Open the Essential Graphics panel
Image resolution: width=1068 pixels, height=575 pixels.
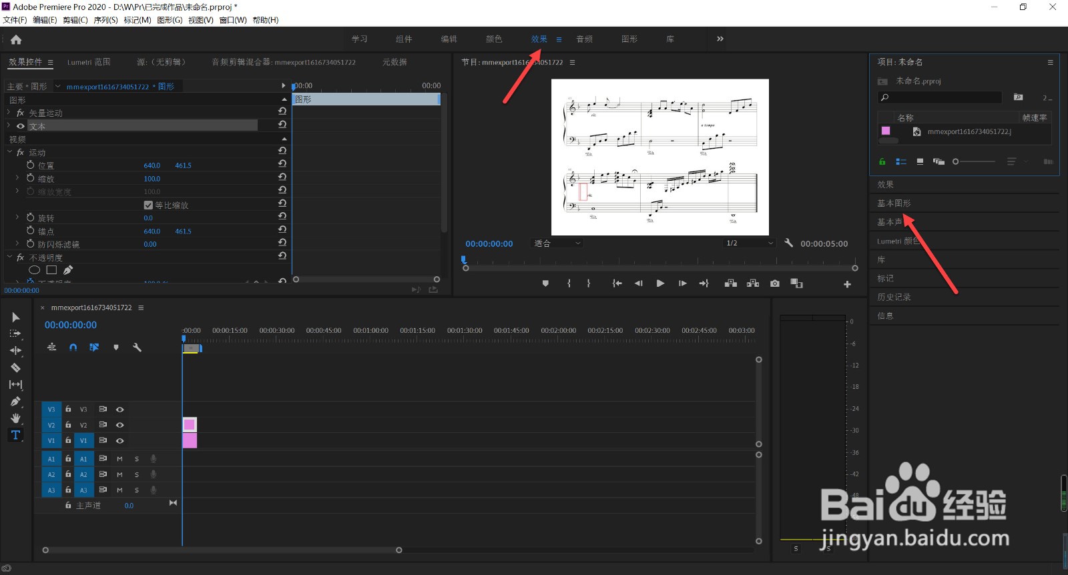point(894,203)
